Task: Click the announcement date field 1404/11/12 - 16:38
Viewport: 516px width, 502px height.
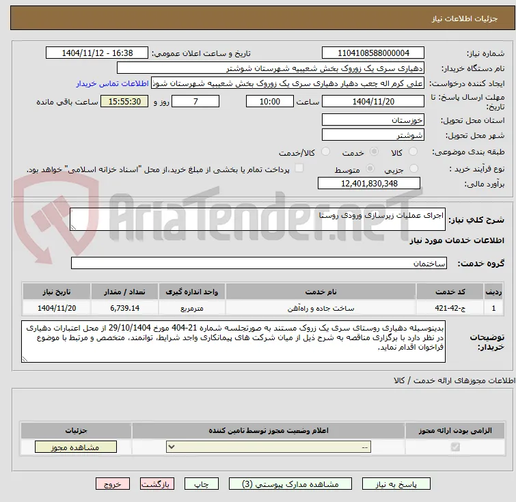Action: pyautogui.click(x=97, y=53)
